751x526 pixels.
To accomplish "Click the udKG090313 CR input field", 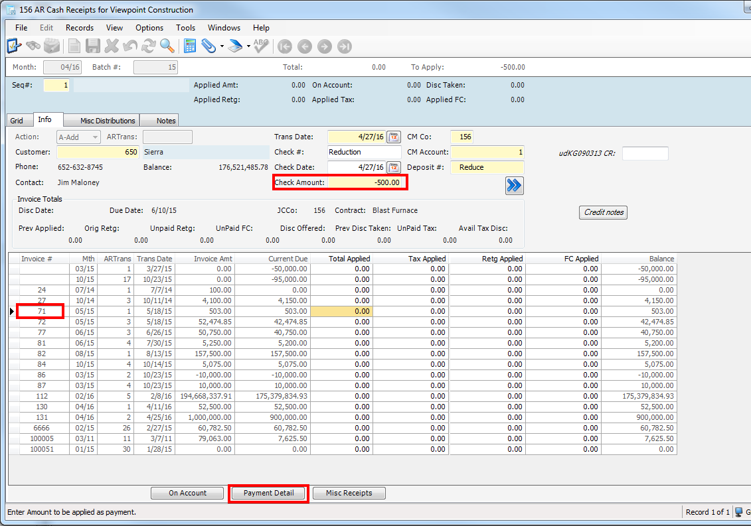I will (645, 154).
